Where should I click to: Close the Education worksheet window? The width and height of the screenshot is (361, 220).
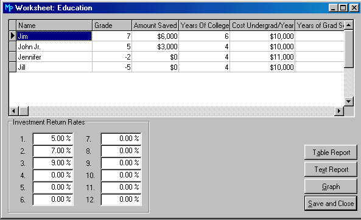(354, 8)
